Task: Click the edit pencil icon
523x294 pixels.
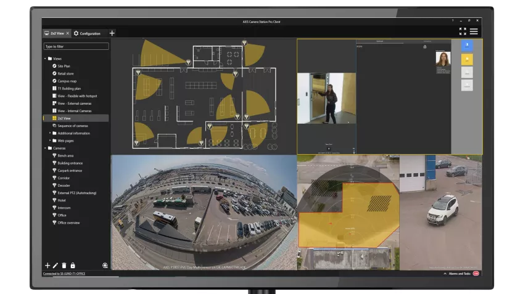Action: point(56,265)
